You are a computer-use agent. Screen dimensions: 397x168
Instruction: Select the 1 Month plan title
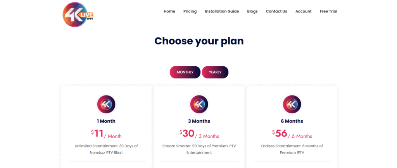[106, 121]
